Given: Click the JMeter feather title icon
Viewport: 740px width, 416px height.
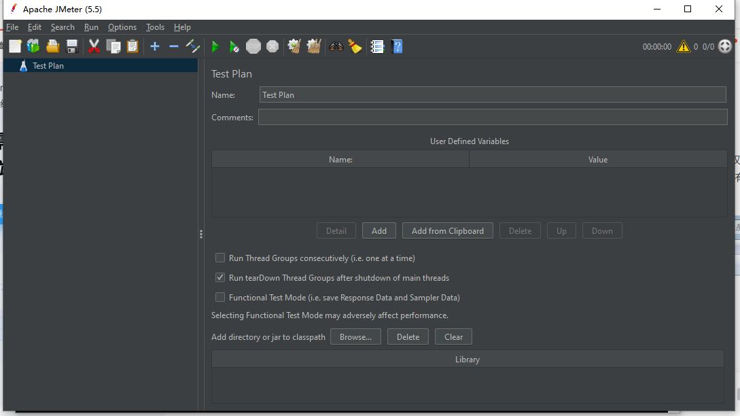Looking at the screenshot, I should [13, 9].
